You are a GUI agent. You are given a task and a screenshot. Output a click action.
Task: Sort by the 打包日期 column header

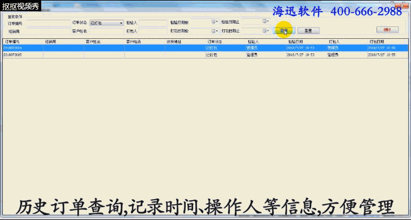tap(388, 42)
